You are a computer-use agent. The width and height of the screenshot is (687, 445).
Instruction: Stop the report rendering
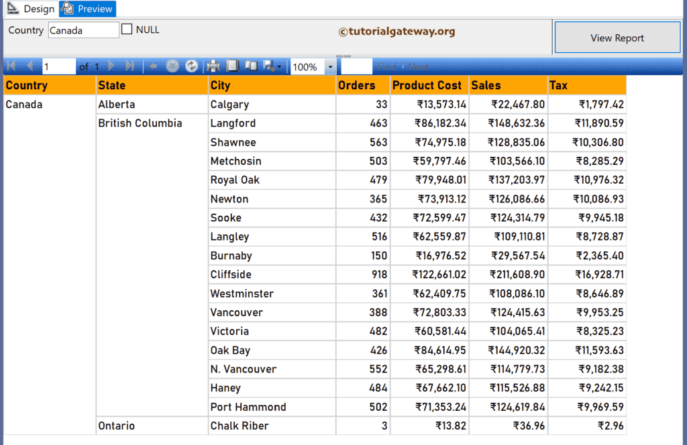pyautogui.click(x=172, y=66)
